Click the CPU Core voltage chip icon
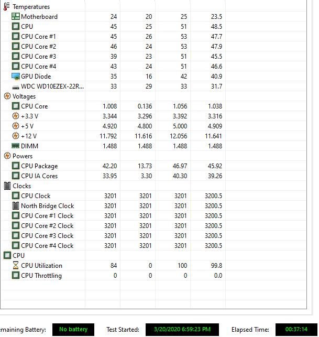The height and width of the screenshot is (337, 319). tap(16, 106)
